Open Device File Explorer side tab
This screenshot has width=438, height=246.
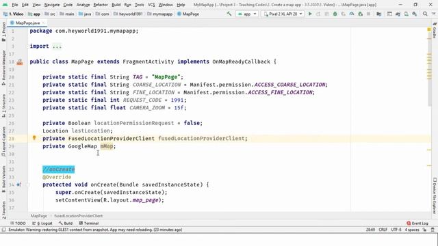click(x=435, y=195)
